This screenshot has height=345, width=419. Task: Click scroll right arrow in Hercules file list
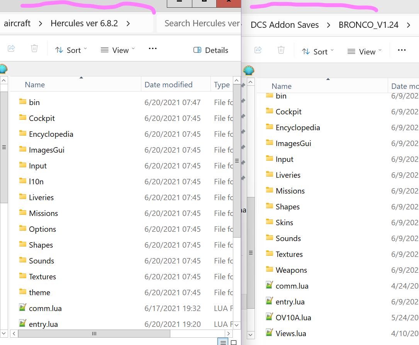(229, 333)
